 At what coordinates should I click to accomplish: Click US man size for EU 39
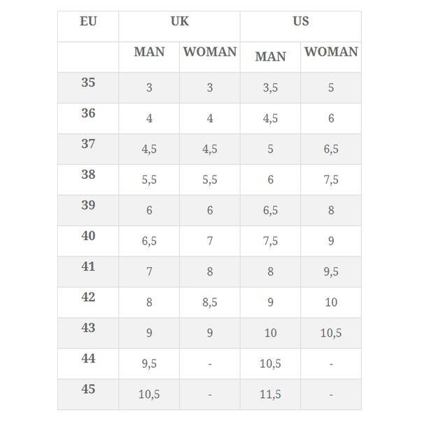click(x=270, y=210)
